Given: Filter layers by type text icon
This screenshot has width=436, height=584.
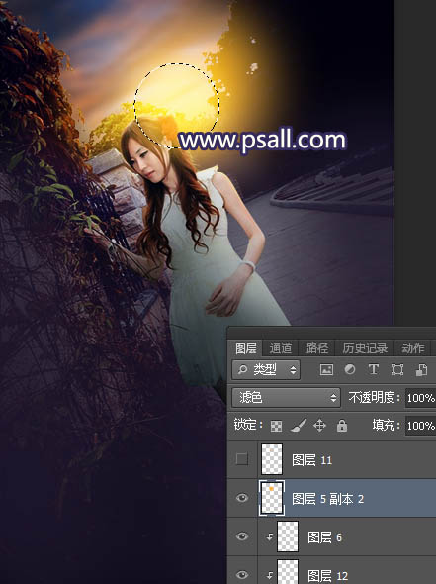Looking at the screenshot, I should pos(373,369).
